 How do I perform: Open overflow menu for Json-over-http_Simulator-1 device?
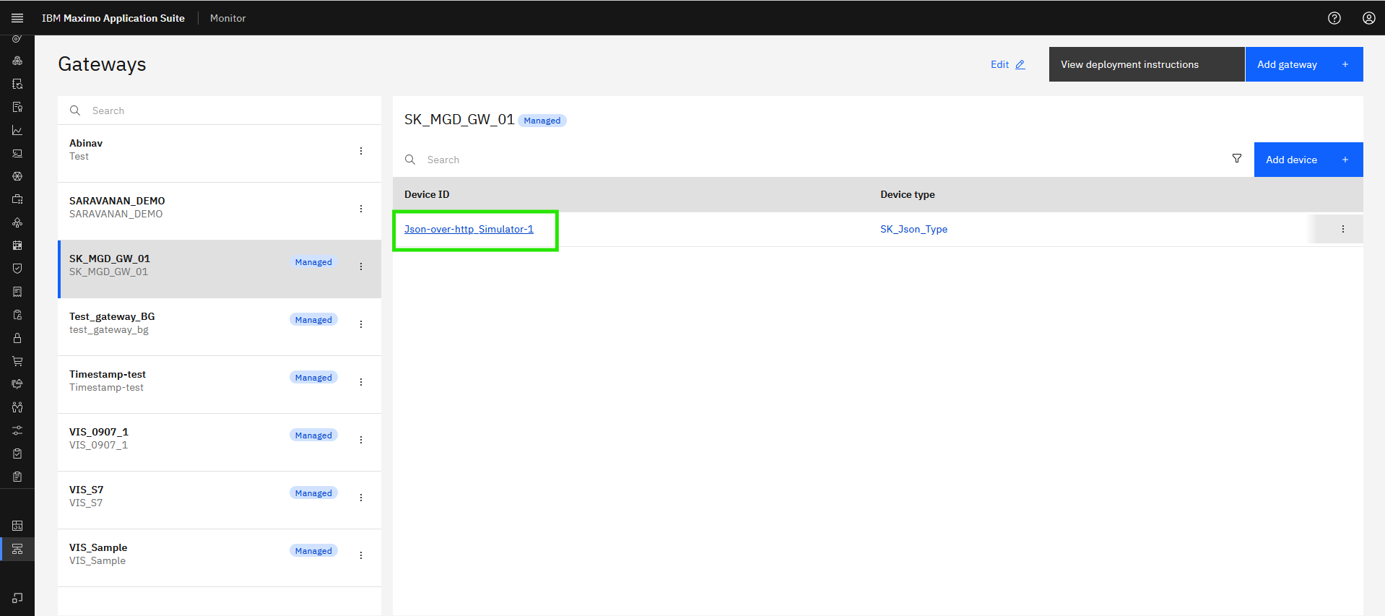1343,229
